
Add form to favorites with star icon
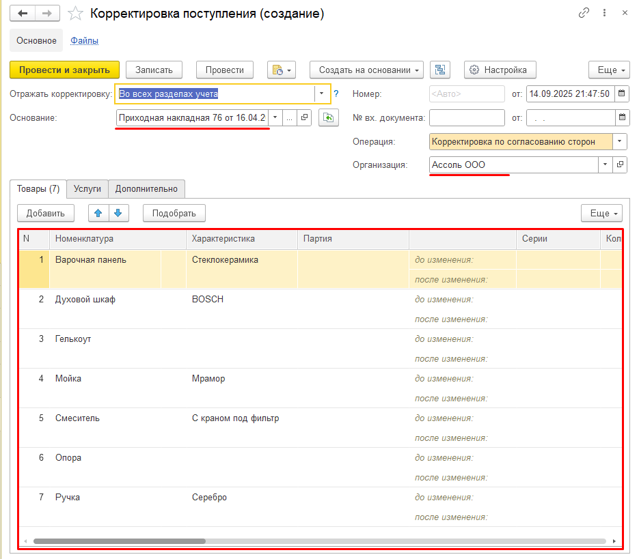click(75, 14)
